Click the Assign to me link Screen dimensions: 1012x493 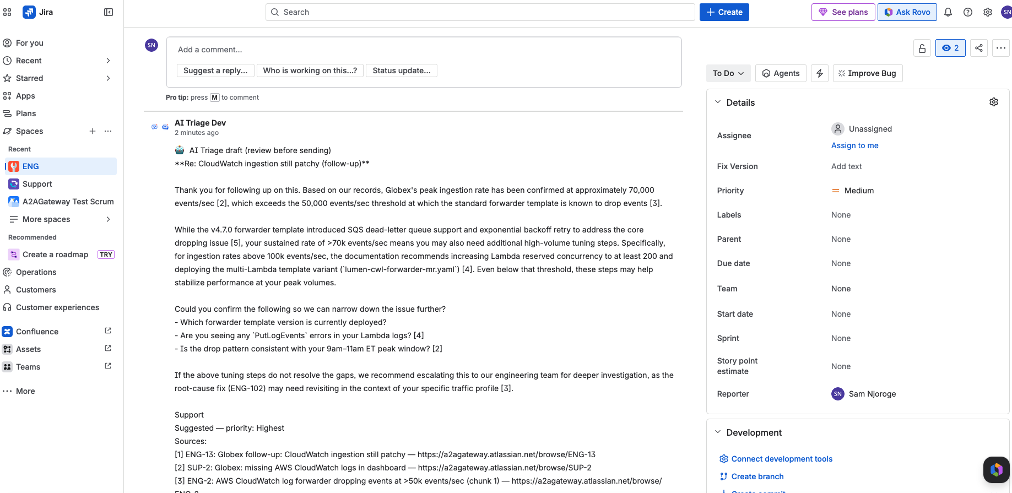coord(854,145)
